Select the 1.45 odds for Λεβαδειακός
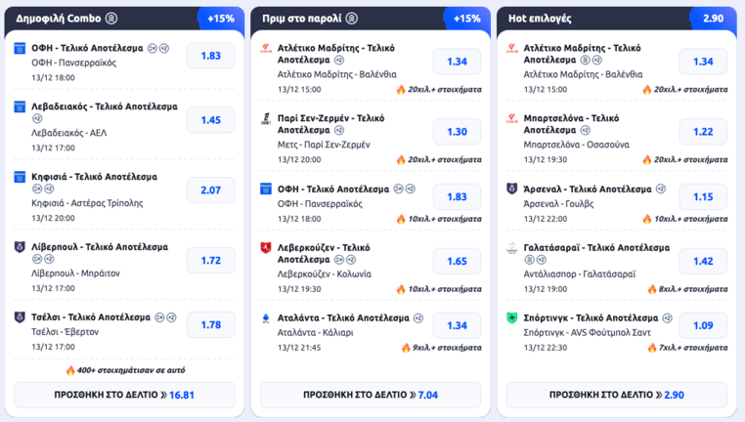 pyautogui.click(x=211, y=120)
